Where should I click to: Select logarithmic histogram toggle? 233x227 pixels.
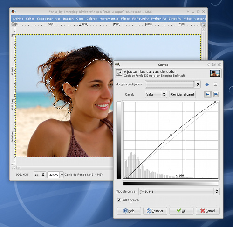[x=216, y=94]
